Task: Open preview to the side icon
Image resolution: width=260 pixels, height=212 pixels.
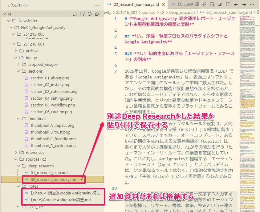Action: [212, 4]
